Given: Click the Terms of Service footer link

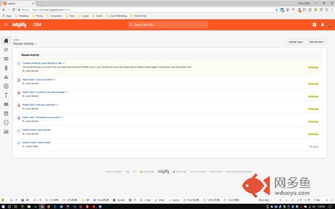Looking at the screenshot, I should [198, 172].
